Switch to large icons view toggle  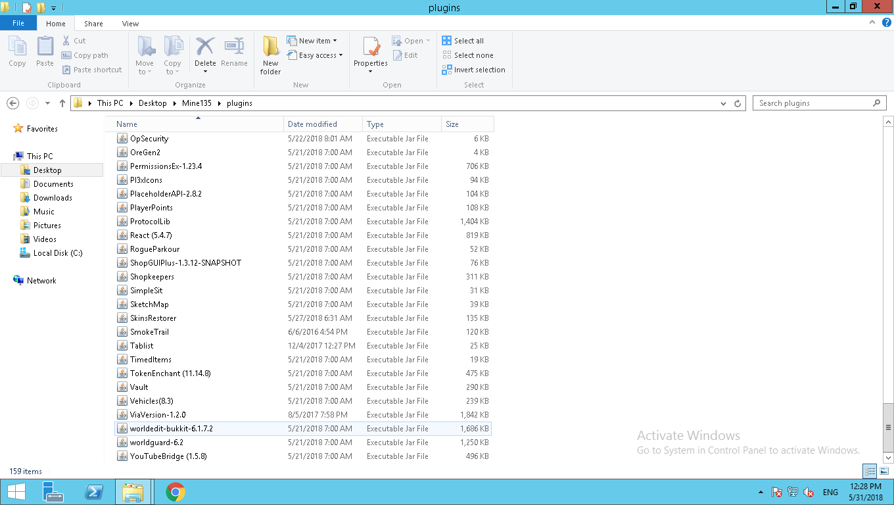coord(883,471)
